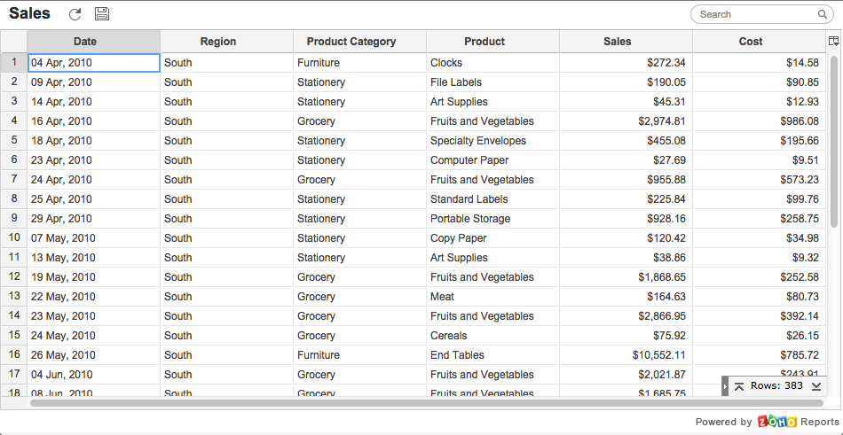
Task: Click the magnifier icon in search box
Action: point(823,15)
